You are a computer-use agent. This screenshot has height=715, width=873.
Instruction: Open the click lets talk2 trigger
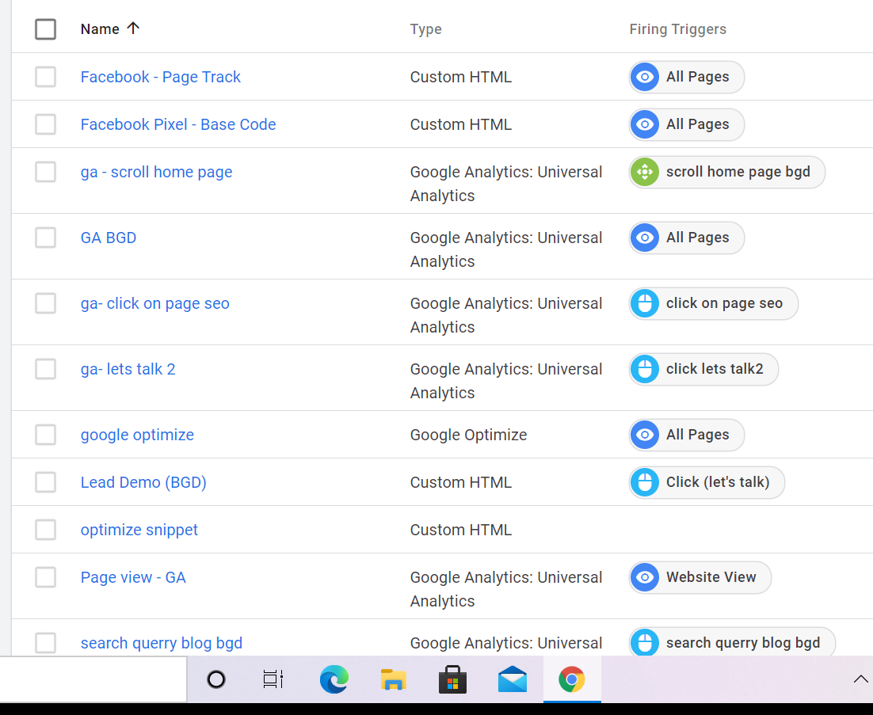pyautogui.click(x=703, y=369)
